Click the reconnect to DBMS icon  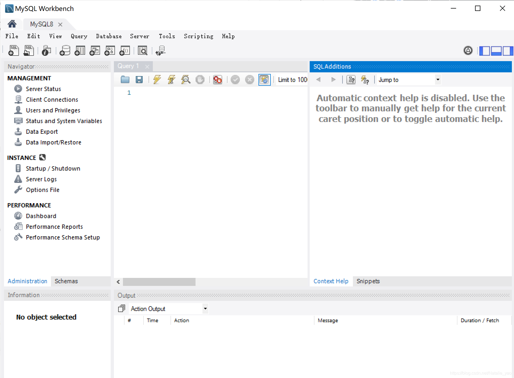pos(161,50)
